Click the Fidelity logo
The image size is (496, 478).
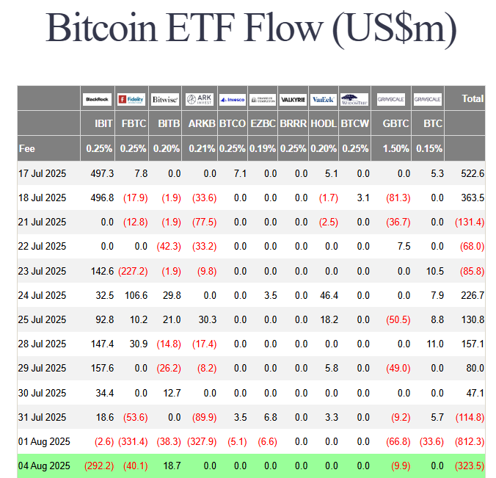coord(131,99)
